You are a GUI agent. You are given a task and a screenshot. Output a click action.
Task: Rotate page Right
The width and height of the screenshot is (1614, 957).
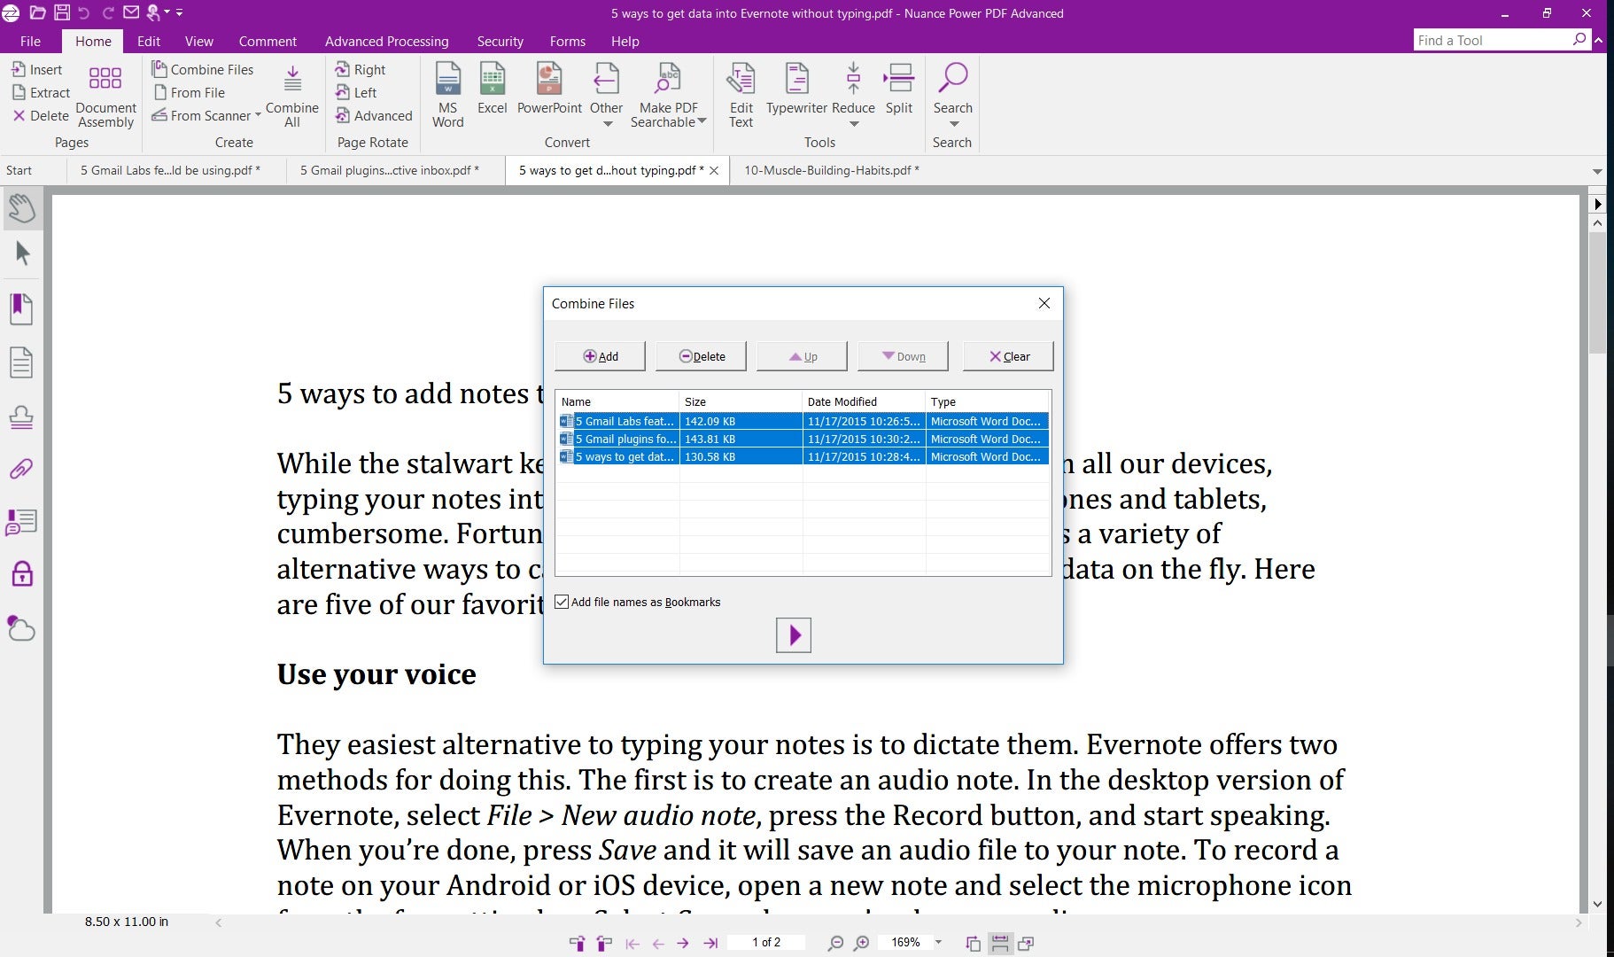pos(361,69)
